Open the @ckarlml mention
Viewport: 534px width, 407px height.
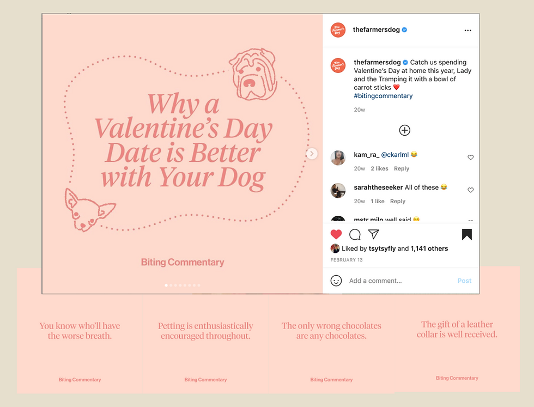395,155
